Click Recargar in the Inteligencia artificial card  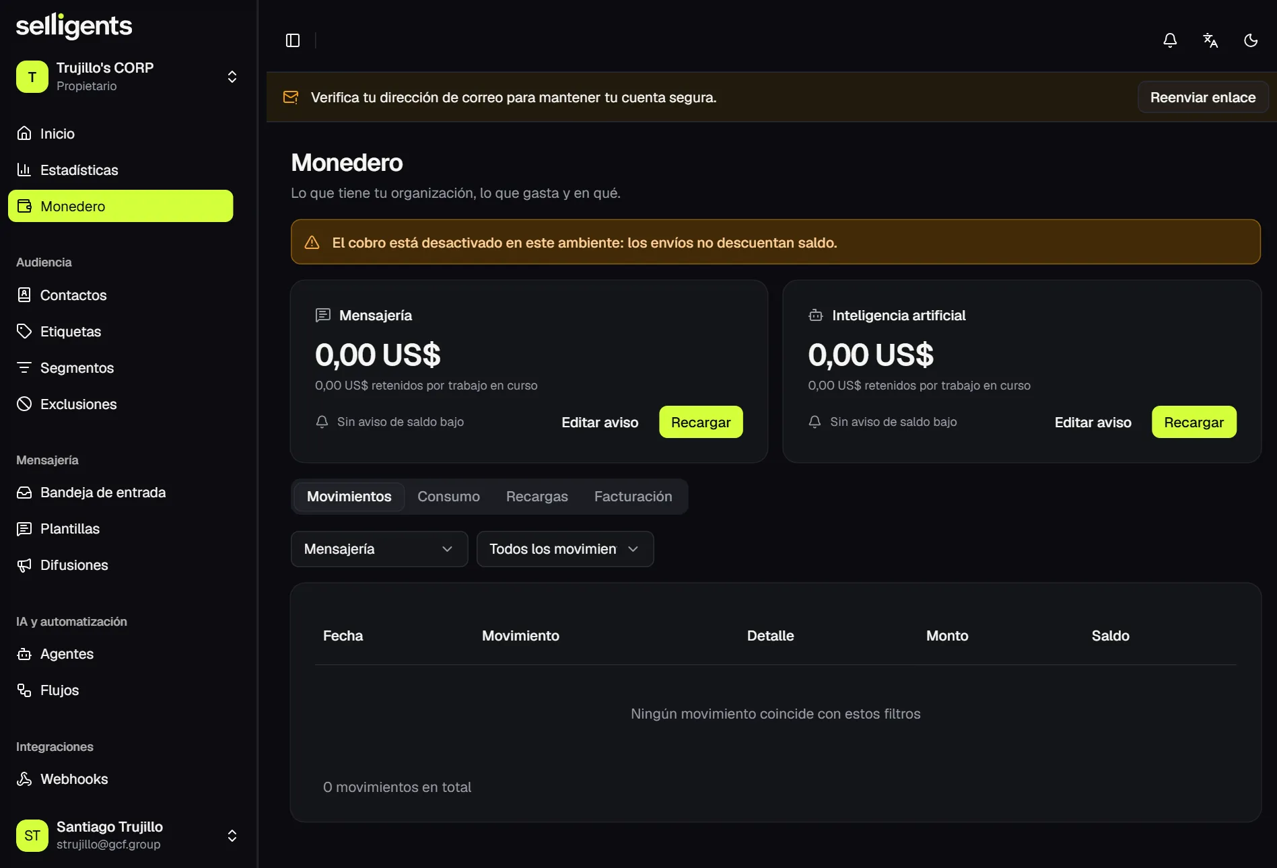1194,422
